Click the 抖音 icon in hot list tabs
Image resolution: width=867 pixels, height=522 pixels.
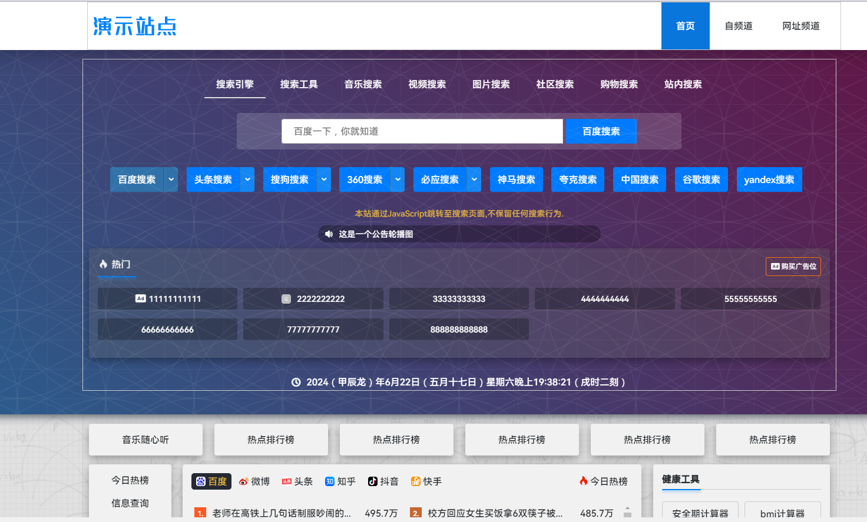373,481
